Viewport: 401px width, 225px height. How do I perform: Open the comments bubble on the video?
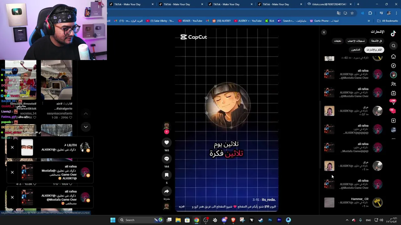167,159
